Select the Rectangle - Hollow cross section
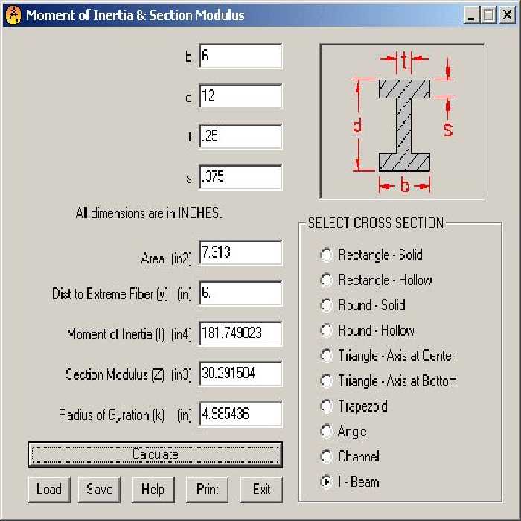This screenshot has width=521, height=521. (x=376, y=280)
